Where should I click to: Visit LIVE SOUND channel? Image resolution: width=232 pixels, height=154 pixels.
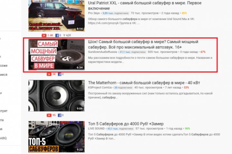[x=96, y=129]
